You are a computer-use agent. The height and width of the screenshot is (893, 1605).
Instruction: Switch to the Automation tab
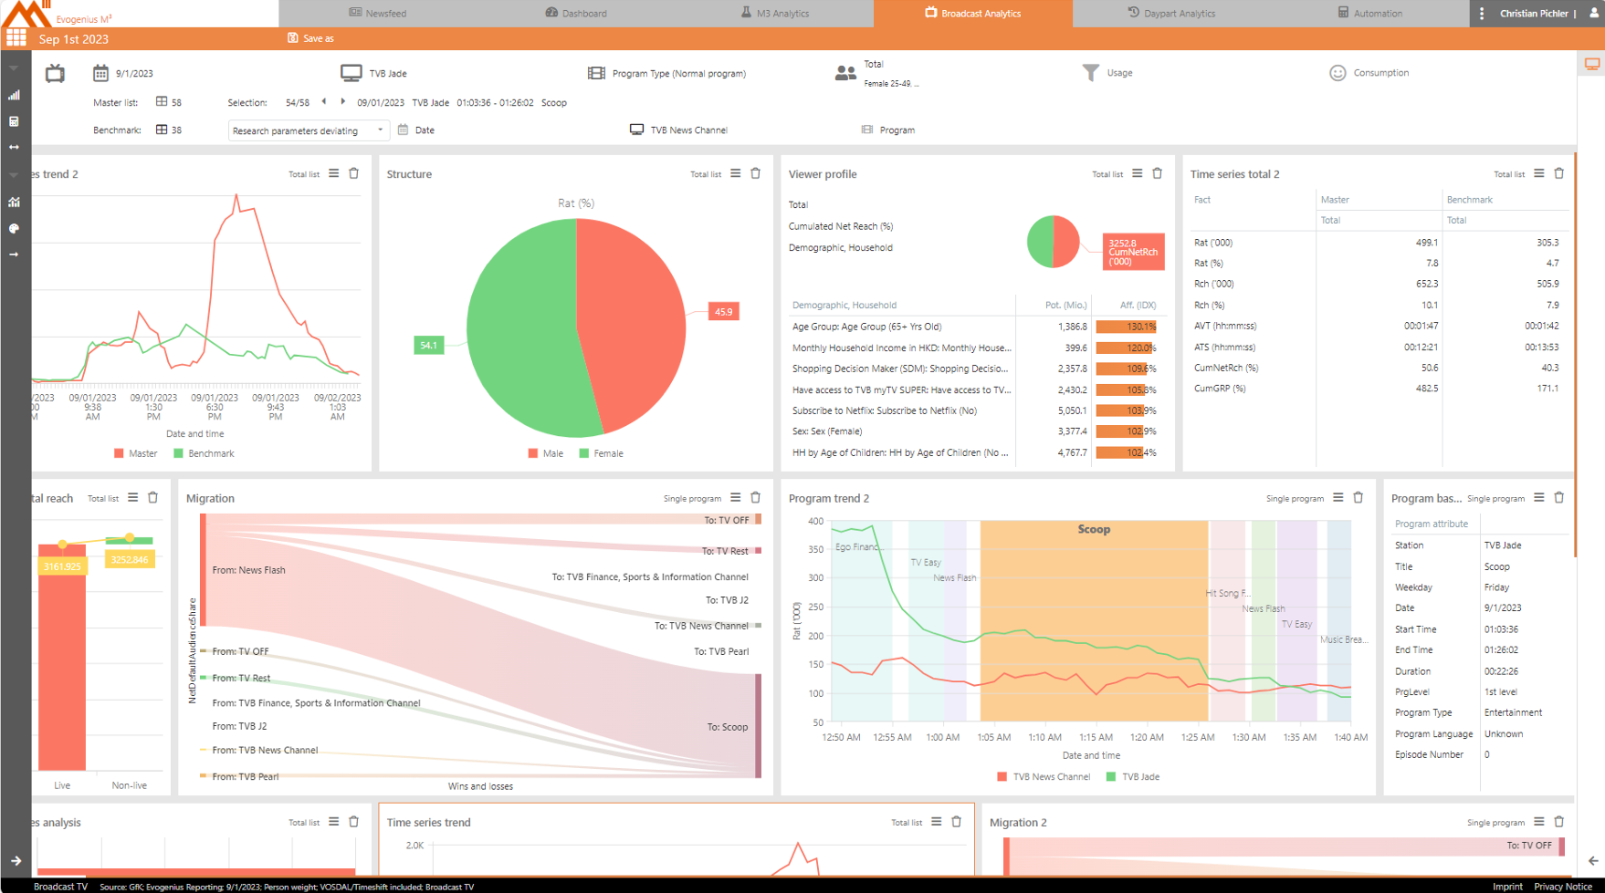point(1369,13)
